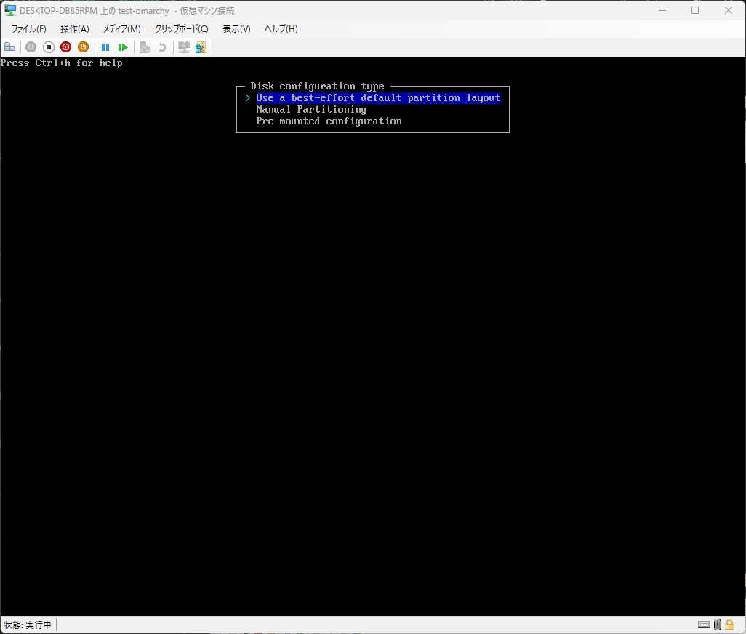Screen dimensions: 746x634
Task: Click the 状態: 実行中 status text
Action: pyautogui.click(x=28, y=625)
